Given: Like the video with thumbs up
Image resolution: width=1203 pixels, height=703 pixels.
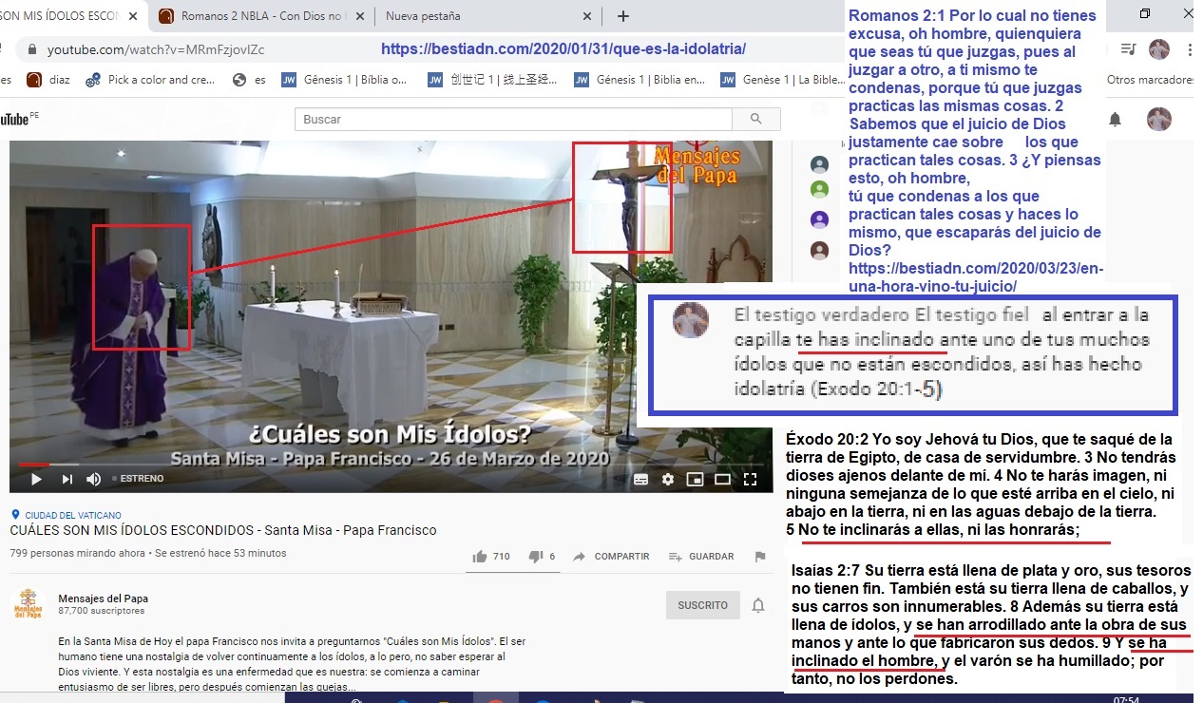Looking at the screenshot, I should point(491,557).
